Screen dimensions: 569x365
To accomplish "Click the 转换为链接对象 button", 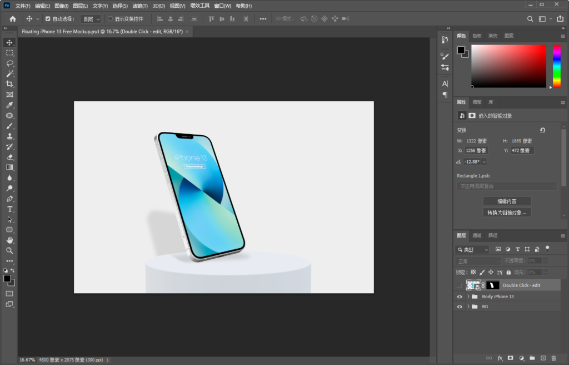I will 507,213.
